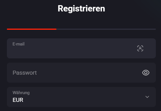161x111 pixels.
Task: Focus the E-mail input field
Action: [x=81, y=48]
